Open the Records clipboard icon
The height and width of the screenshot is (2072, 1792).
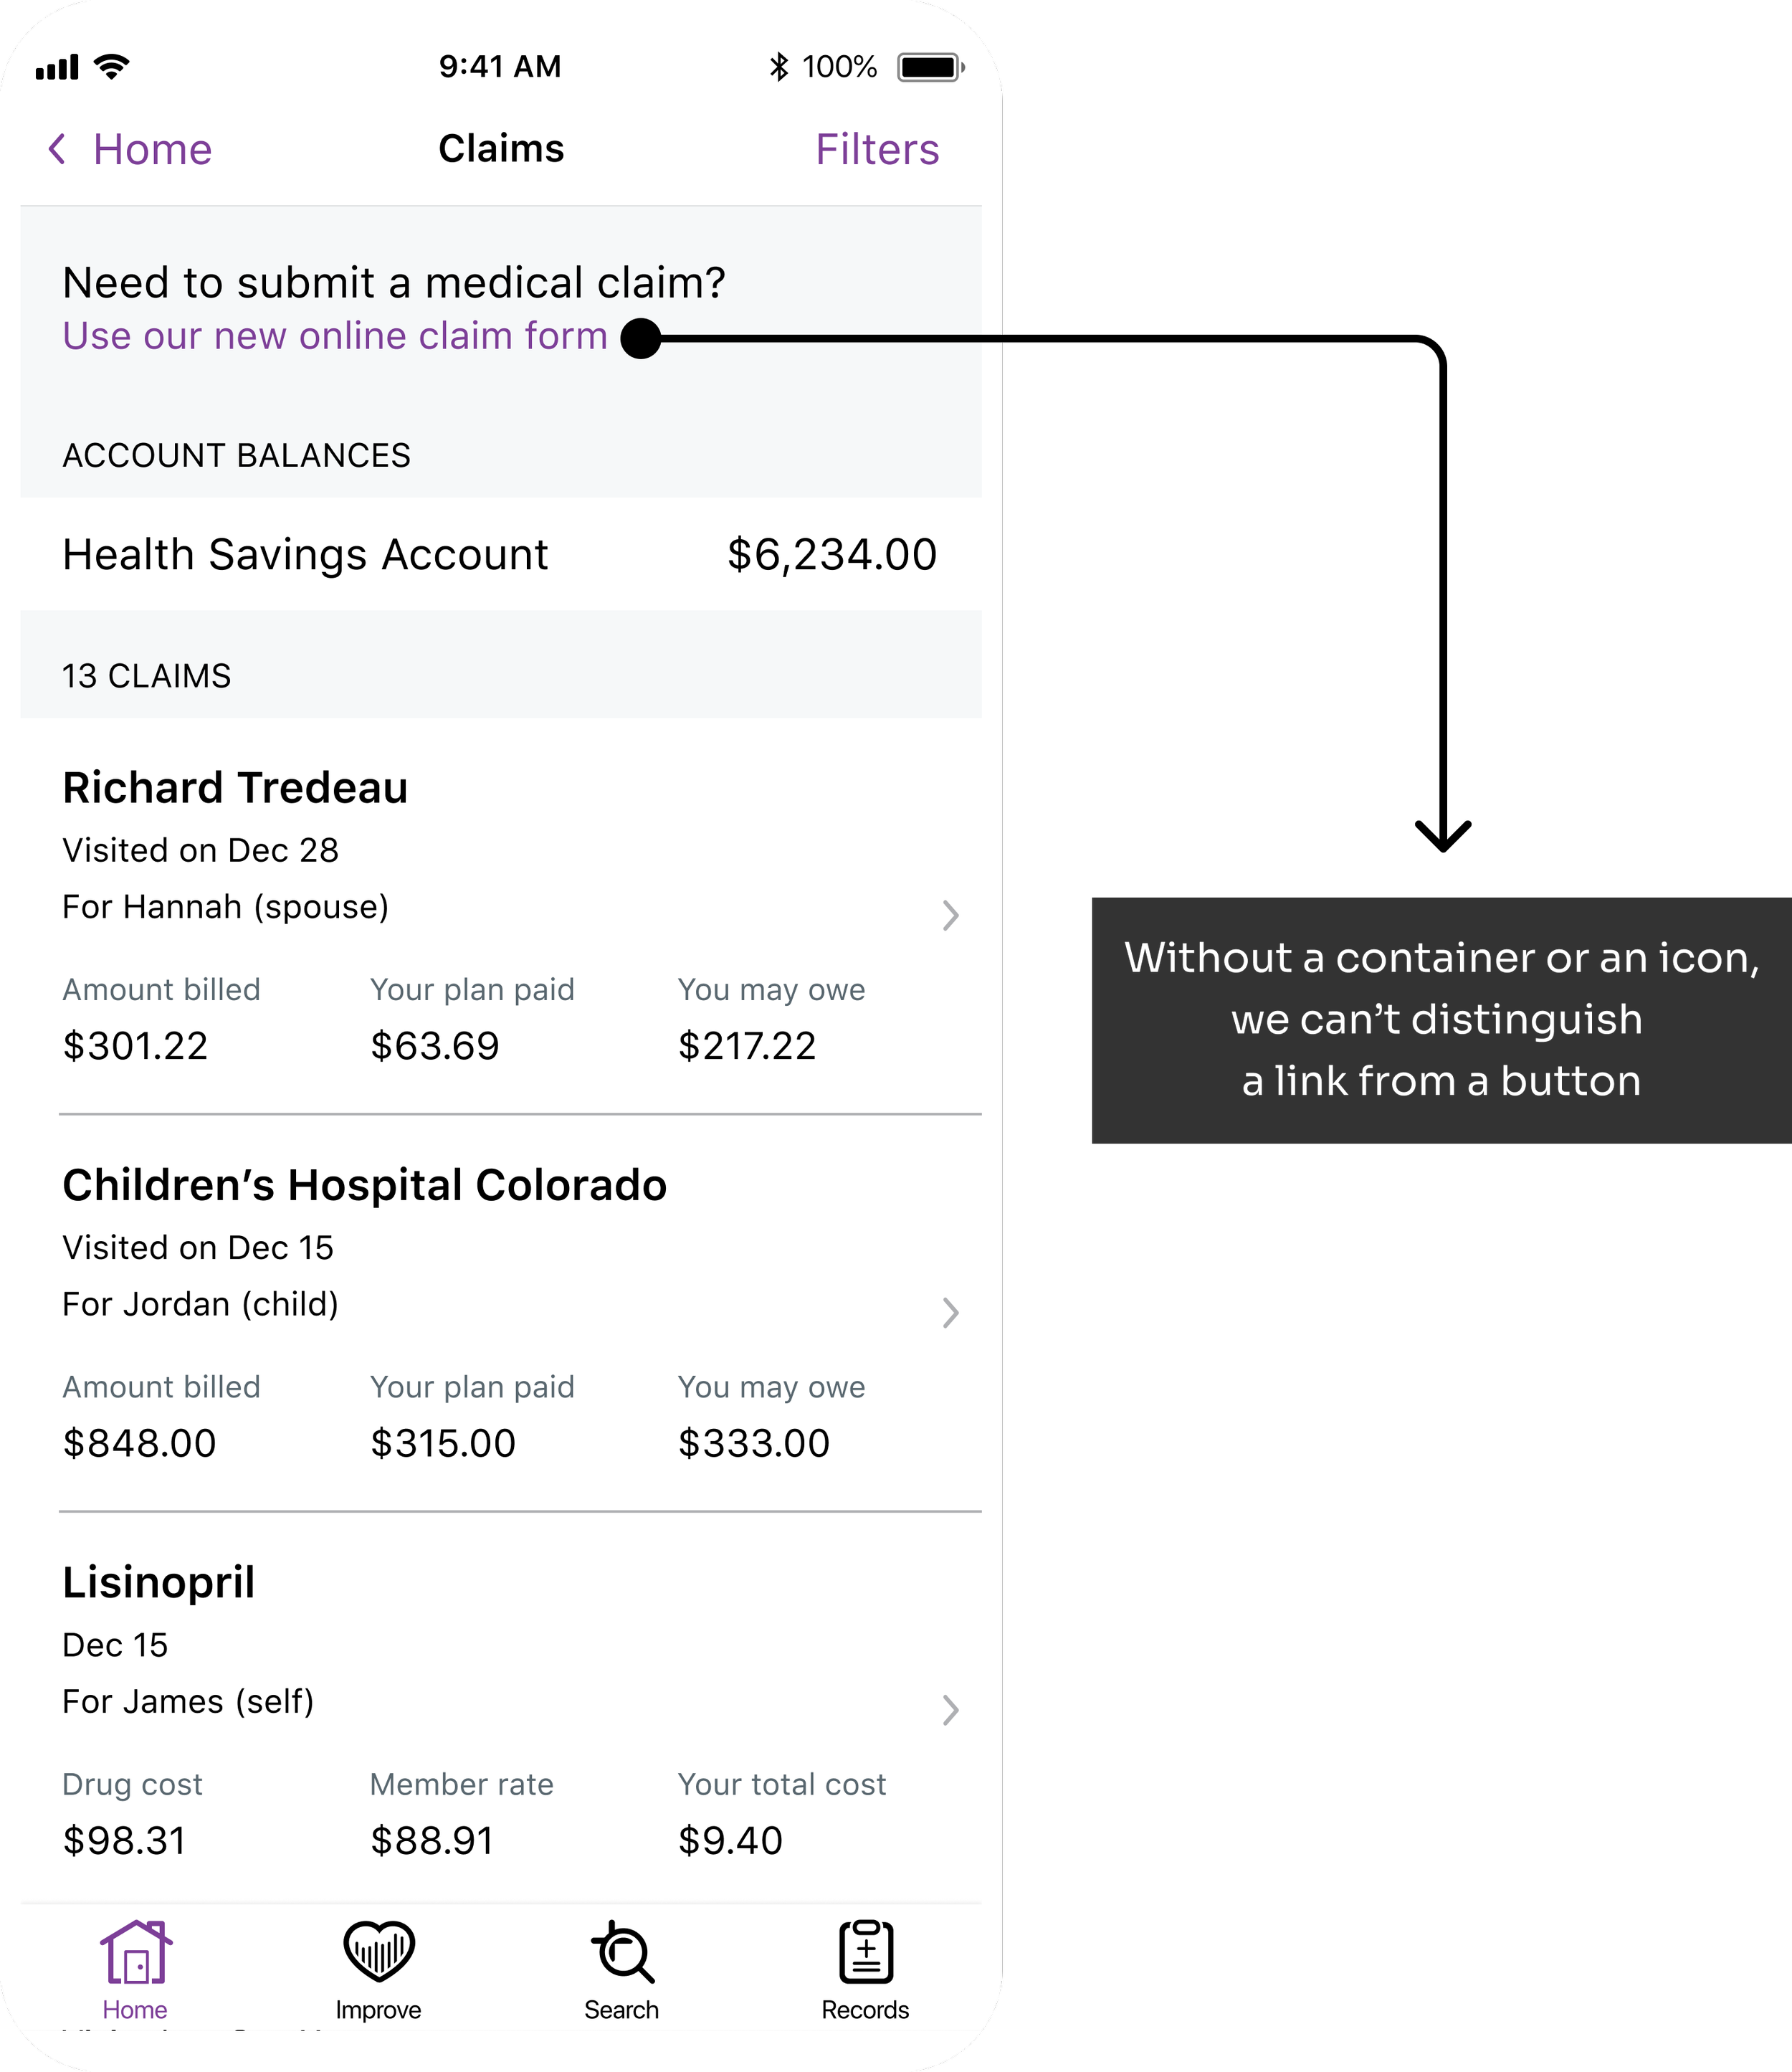(x=866, y=1951)
